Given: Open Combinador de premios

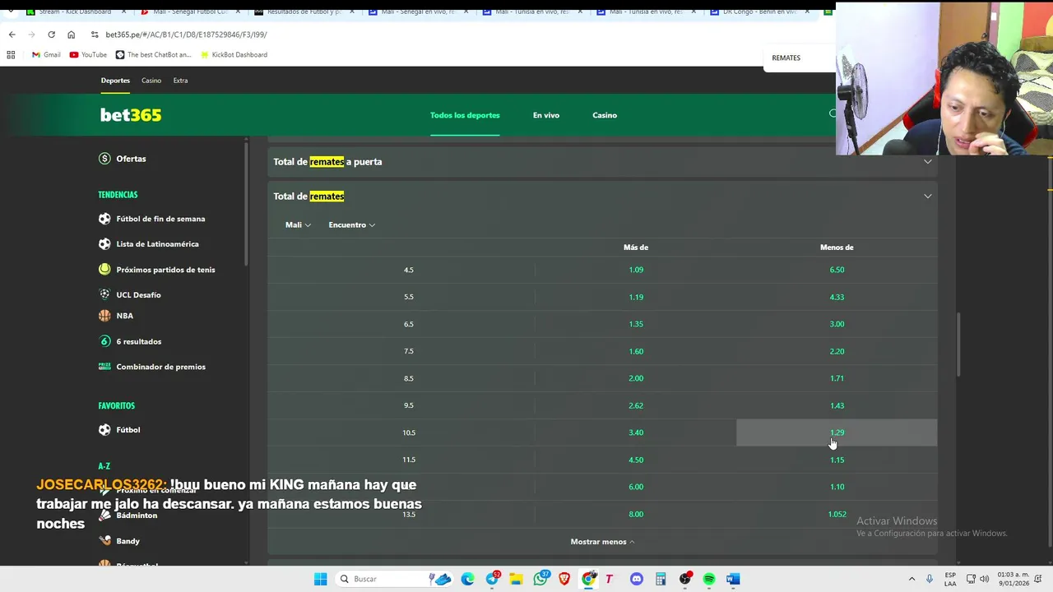Looking at the screenshot, I should (x=151, y=367).
